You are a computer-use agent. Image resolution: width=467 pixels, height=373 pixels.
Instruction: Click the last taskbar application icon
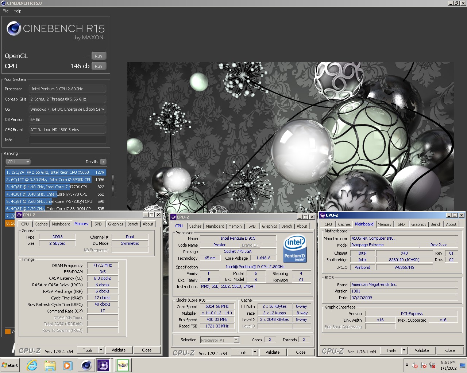(x=123, y=365)
